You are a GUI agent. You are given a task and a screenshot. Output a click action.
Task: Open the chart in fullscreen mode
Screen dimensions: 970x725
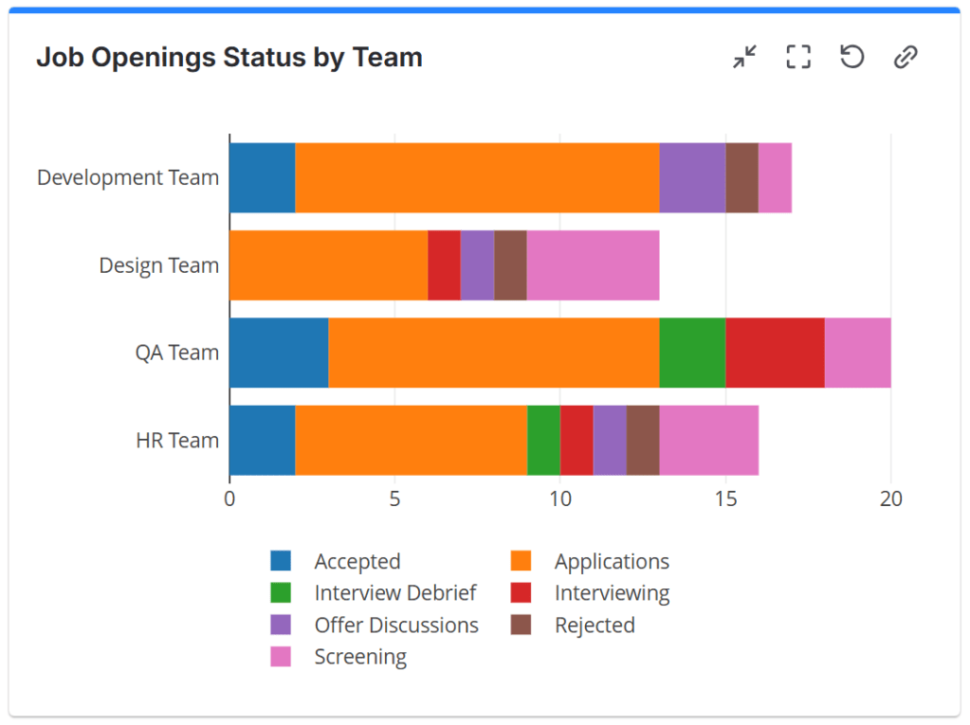[x=798, y=58]
